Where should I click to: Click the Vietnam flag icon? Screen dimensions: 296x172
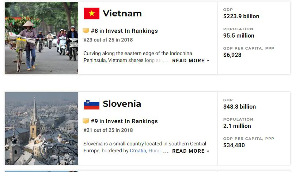click(92, 13)
